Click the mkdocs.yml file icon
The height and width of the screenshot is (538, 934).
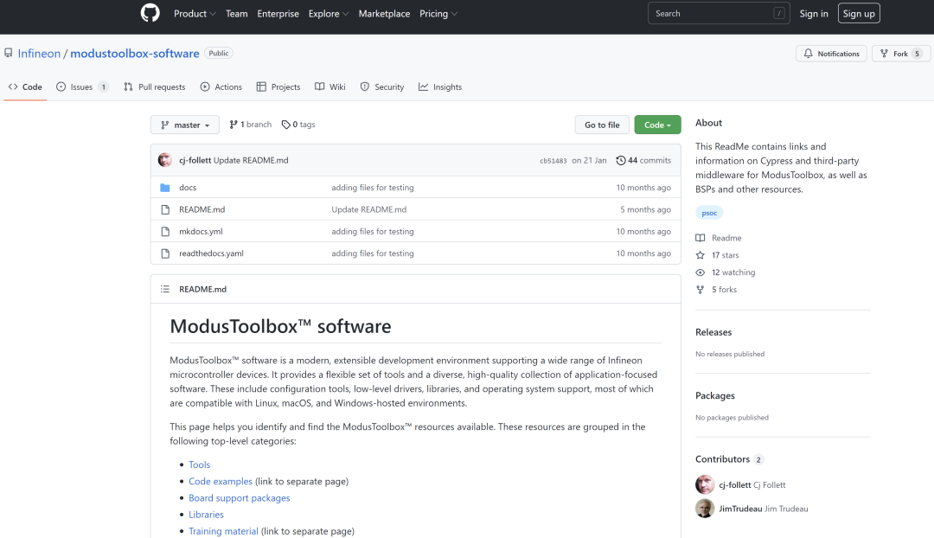[x=165, y=232]
